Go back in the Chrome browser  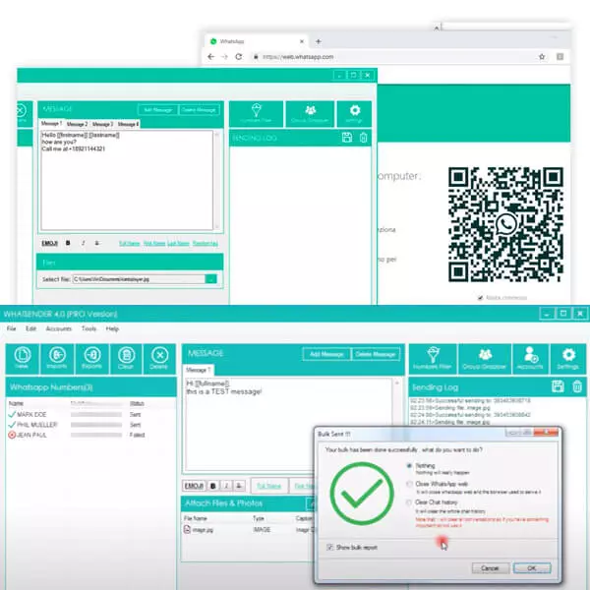211,57
